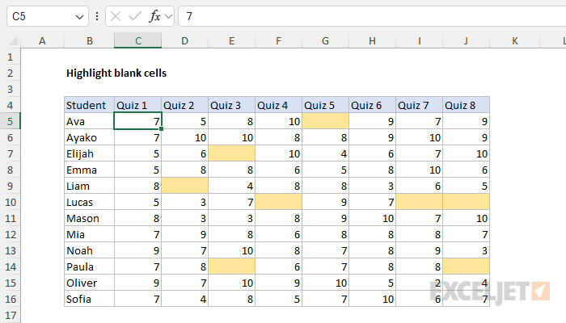Click the Cancel X icon in formula bar
This screenshot has width=566, height=323.
click(116, 16)
